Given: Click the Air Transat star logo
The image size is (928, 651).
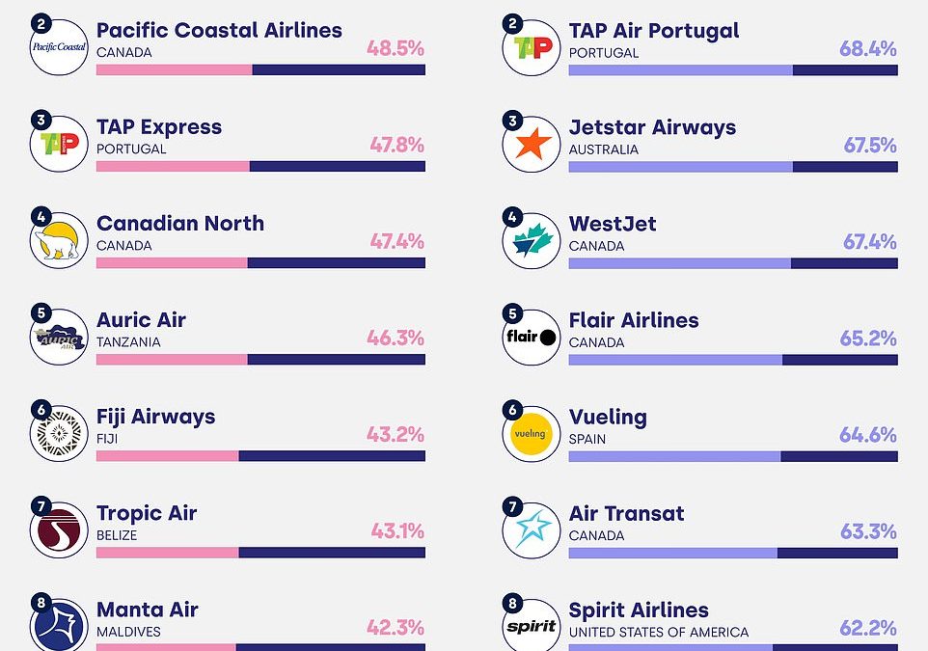Looking at the screenshot, I should (531, 529).
